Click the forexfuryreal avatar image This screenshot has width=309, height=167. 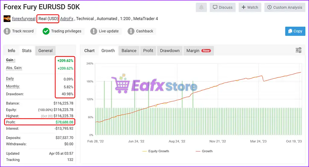(x=7, y=19)
